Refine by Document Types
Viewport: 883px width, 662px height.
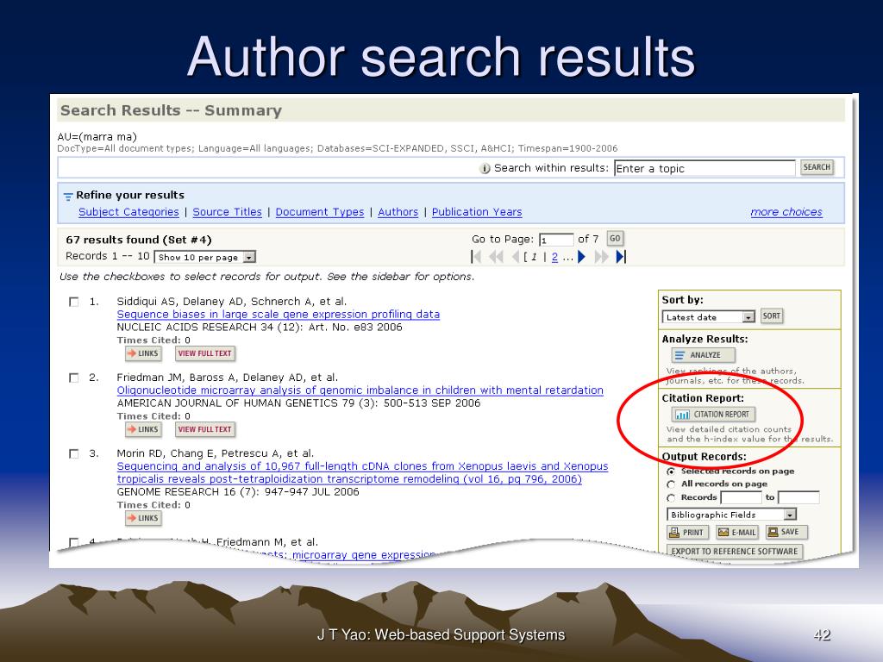point(320,212)
